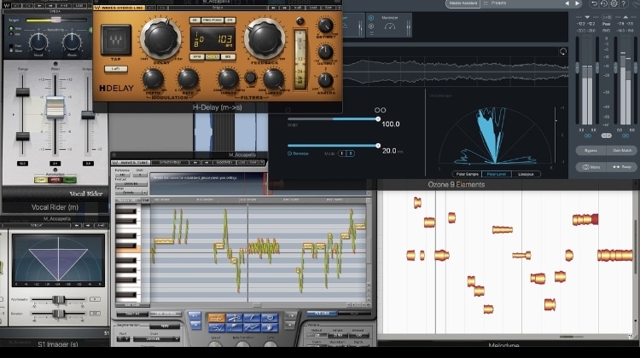Click the Vocal Rider Rider fader handle

coord(55,107)
